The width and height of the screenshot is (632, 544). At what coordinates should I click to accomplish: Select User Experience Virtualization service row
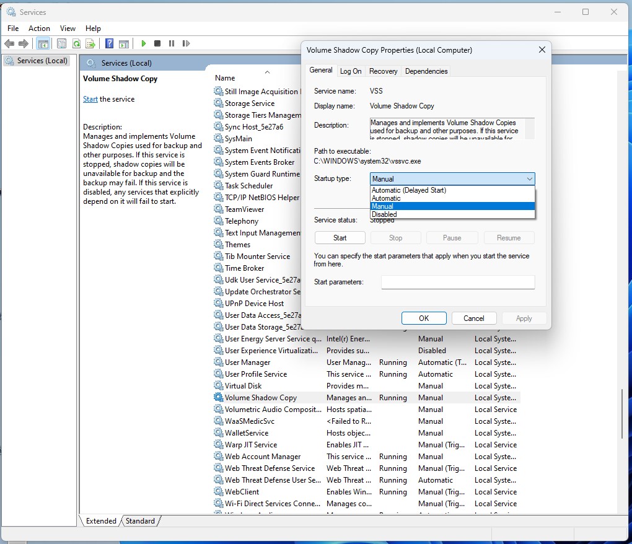point(367,350)
